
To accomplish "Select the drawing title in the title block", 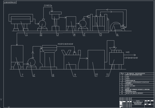I will click(138, 103).
